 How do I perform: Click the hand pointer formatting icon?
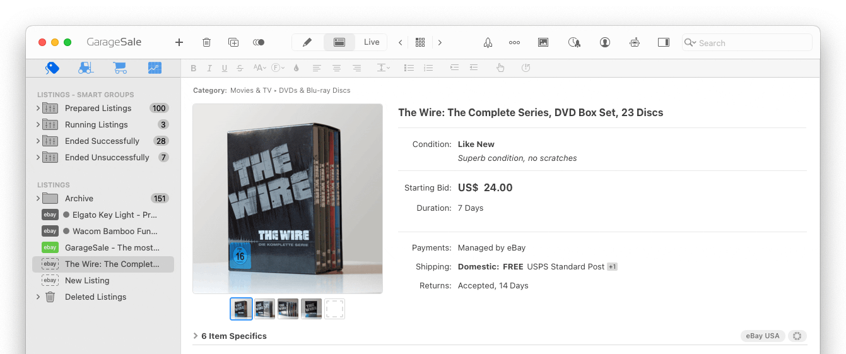500,68
